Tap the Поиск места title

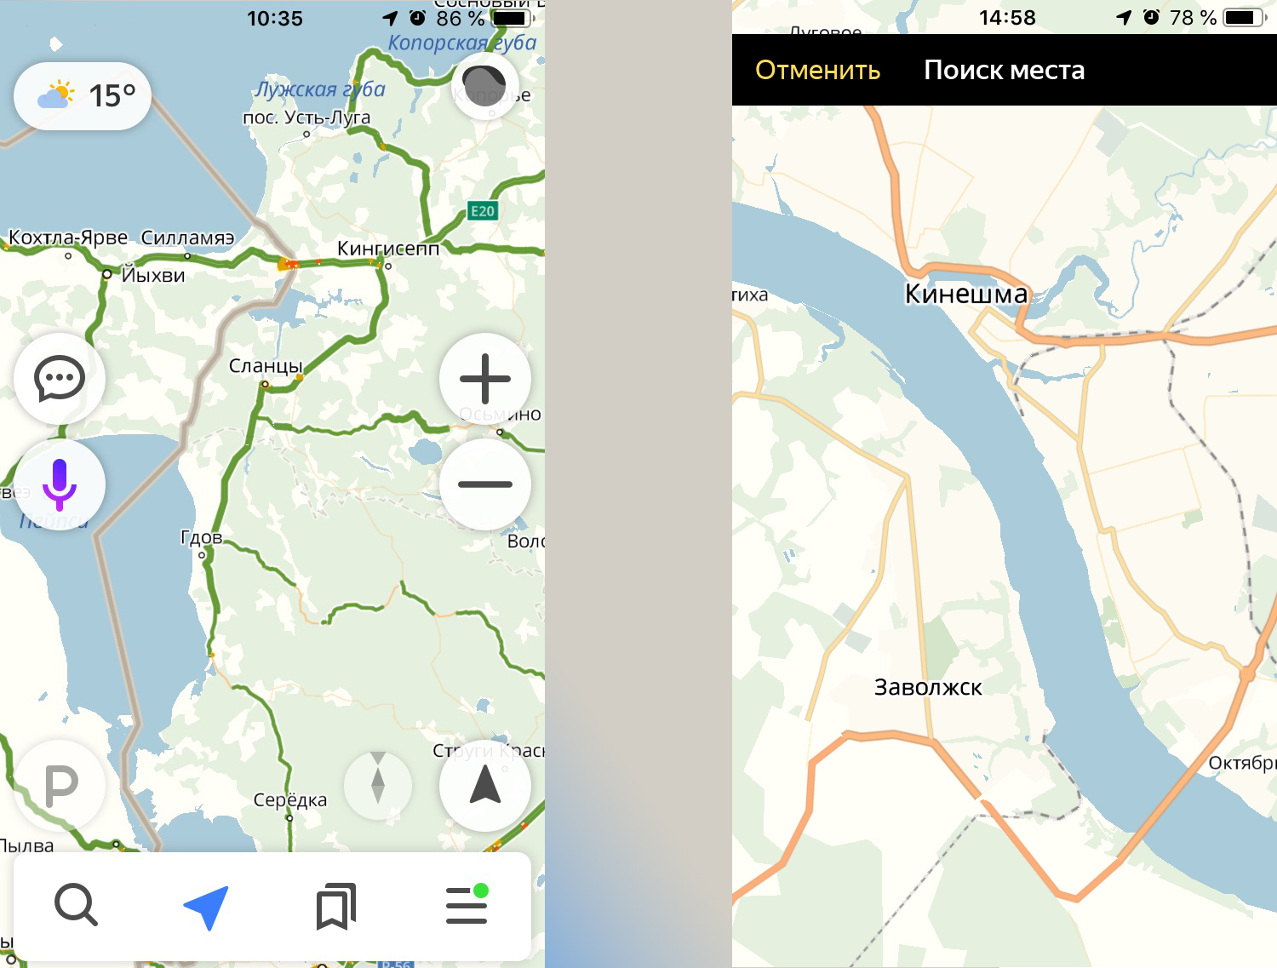click(x=1005, y=70)
